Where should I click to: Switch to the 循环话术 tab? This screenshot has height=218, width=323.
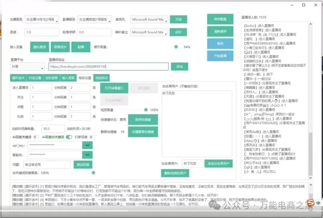click(x=18, y=78)
